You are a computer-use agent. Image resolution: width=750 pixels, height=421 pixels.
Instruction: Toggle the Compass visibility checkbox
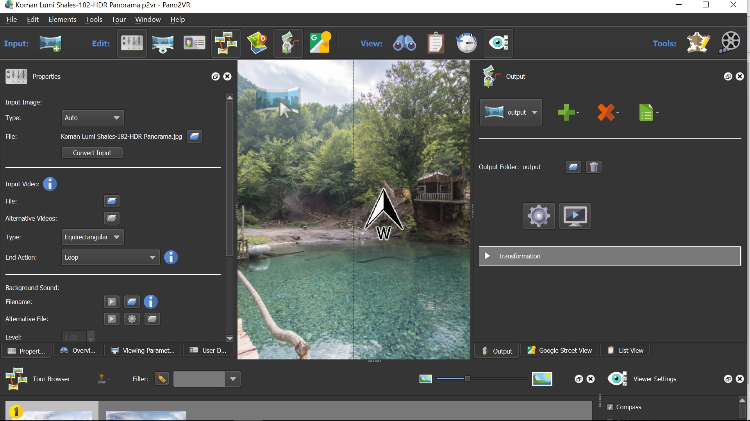pyautogui.click(x=611, y=407)
